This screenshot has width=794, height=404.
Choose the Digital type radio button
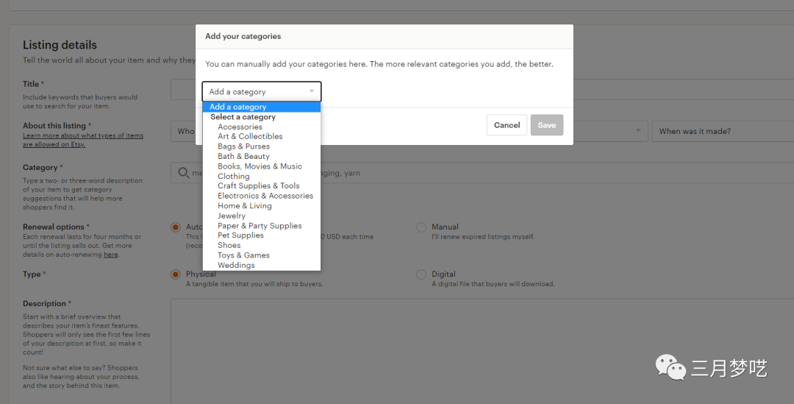[x=421, y=274]
